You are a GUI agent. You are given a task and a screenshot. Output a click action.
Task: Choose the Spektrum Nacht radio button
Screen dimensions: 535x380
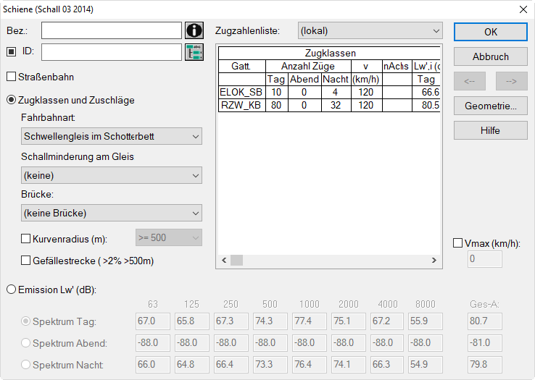tap(25, 365)
